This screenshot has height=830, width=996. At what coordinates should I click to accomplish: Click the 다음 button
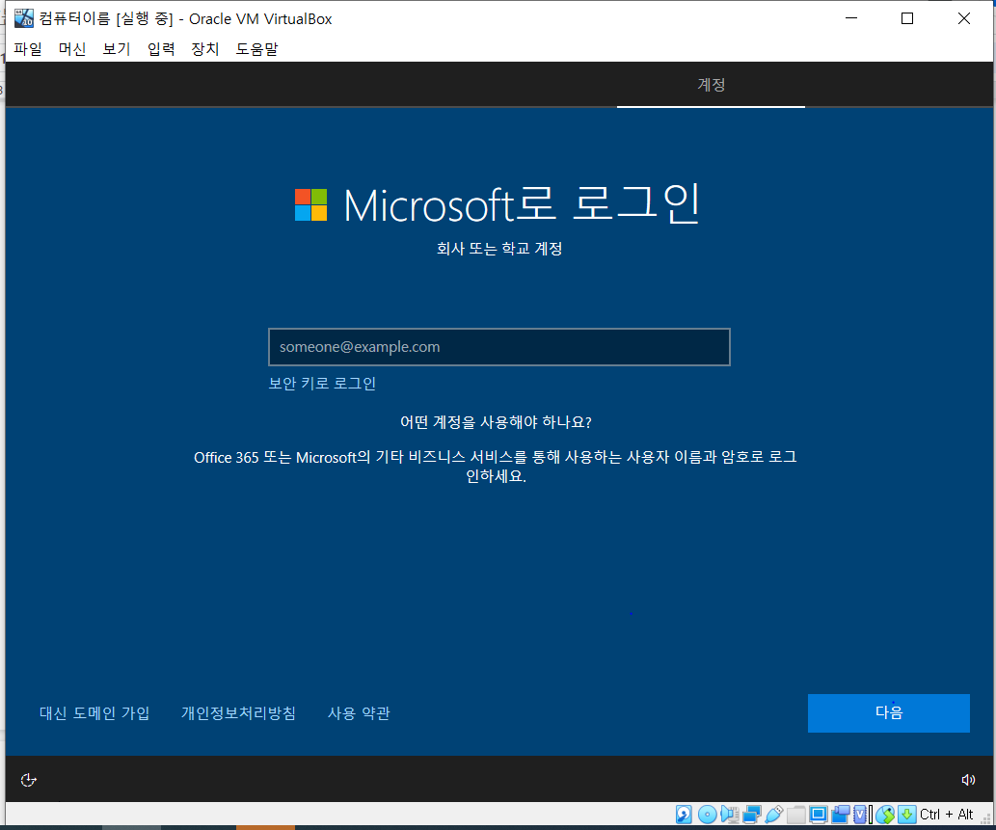(889, 712)
